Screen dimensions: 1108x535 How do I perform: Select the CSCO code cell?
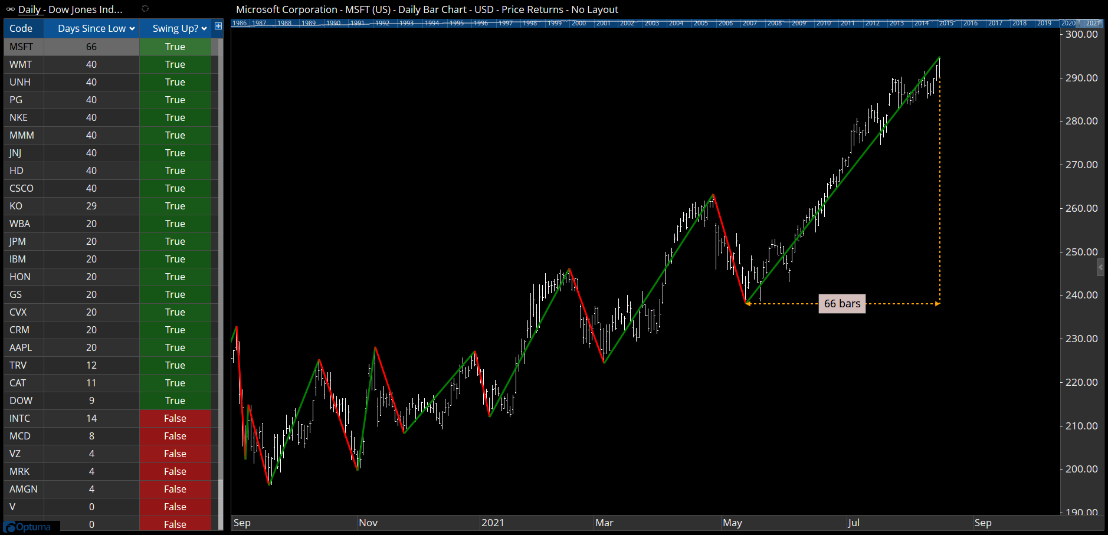(x=24, y=188)
